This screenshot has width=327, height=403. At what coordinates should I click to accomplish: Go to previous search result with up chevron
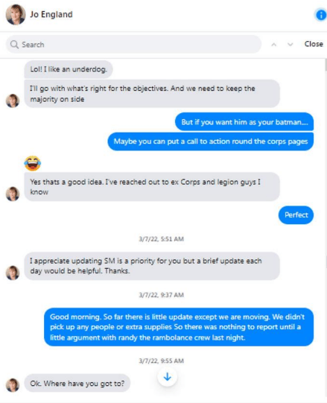click(x=274, y=45)
